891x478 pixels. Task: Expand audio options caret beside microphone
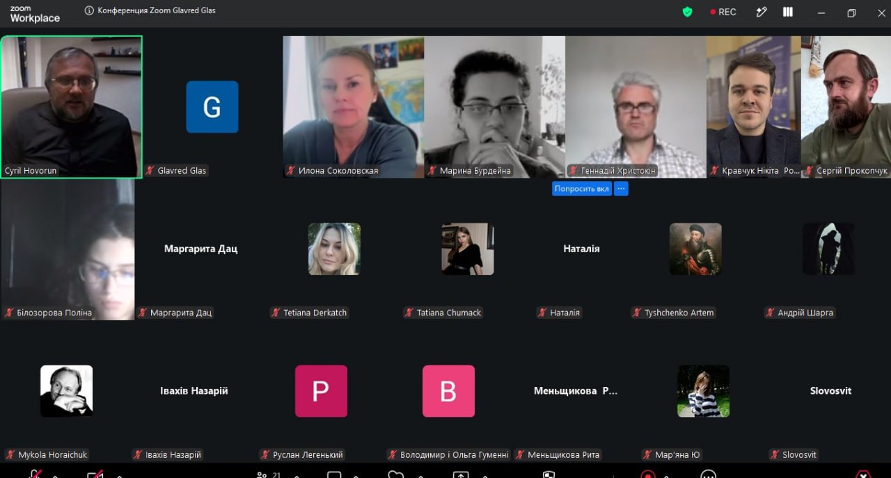tap(54, 476)
